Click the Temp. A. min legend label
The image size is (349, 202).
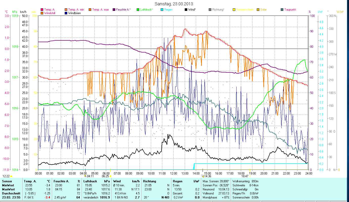[76, 10]
